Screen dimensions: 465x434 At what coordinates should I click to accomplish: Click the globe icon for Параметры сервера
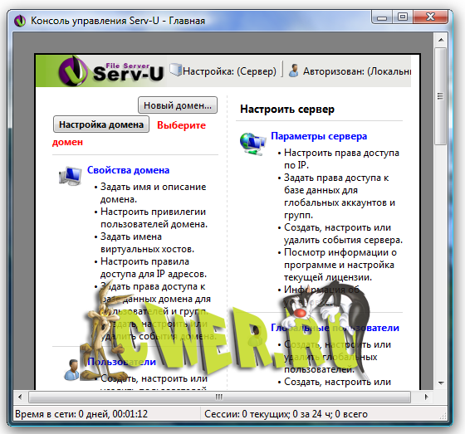pyautogui.click(x=252, y=144)
